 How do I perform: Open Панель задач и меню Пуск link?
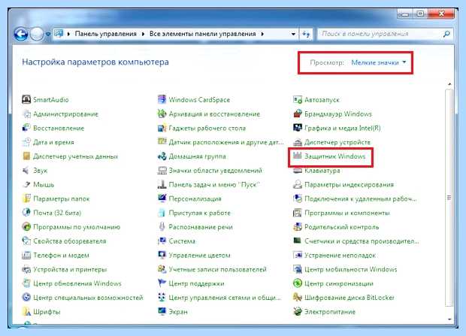214,185
